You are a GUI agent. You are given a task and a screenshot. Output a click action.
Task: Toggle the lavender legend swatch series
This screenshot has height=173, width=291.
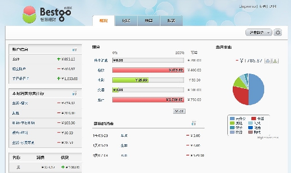[232, 132]
